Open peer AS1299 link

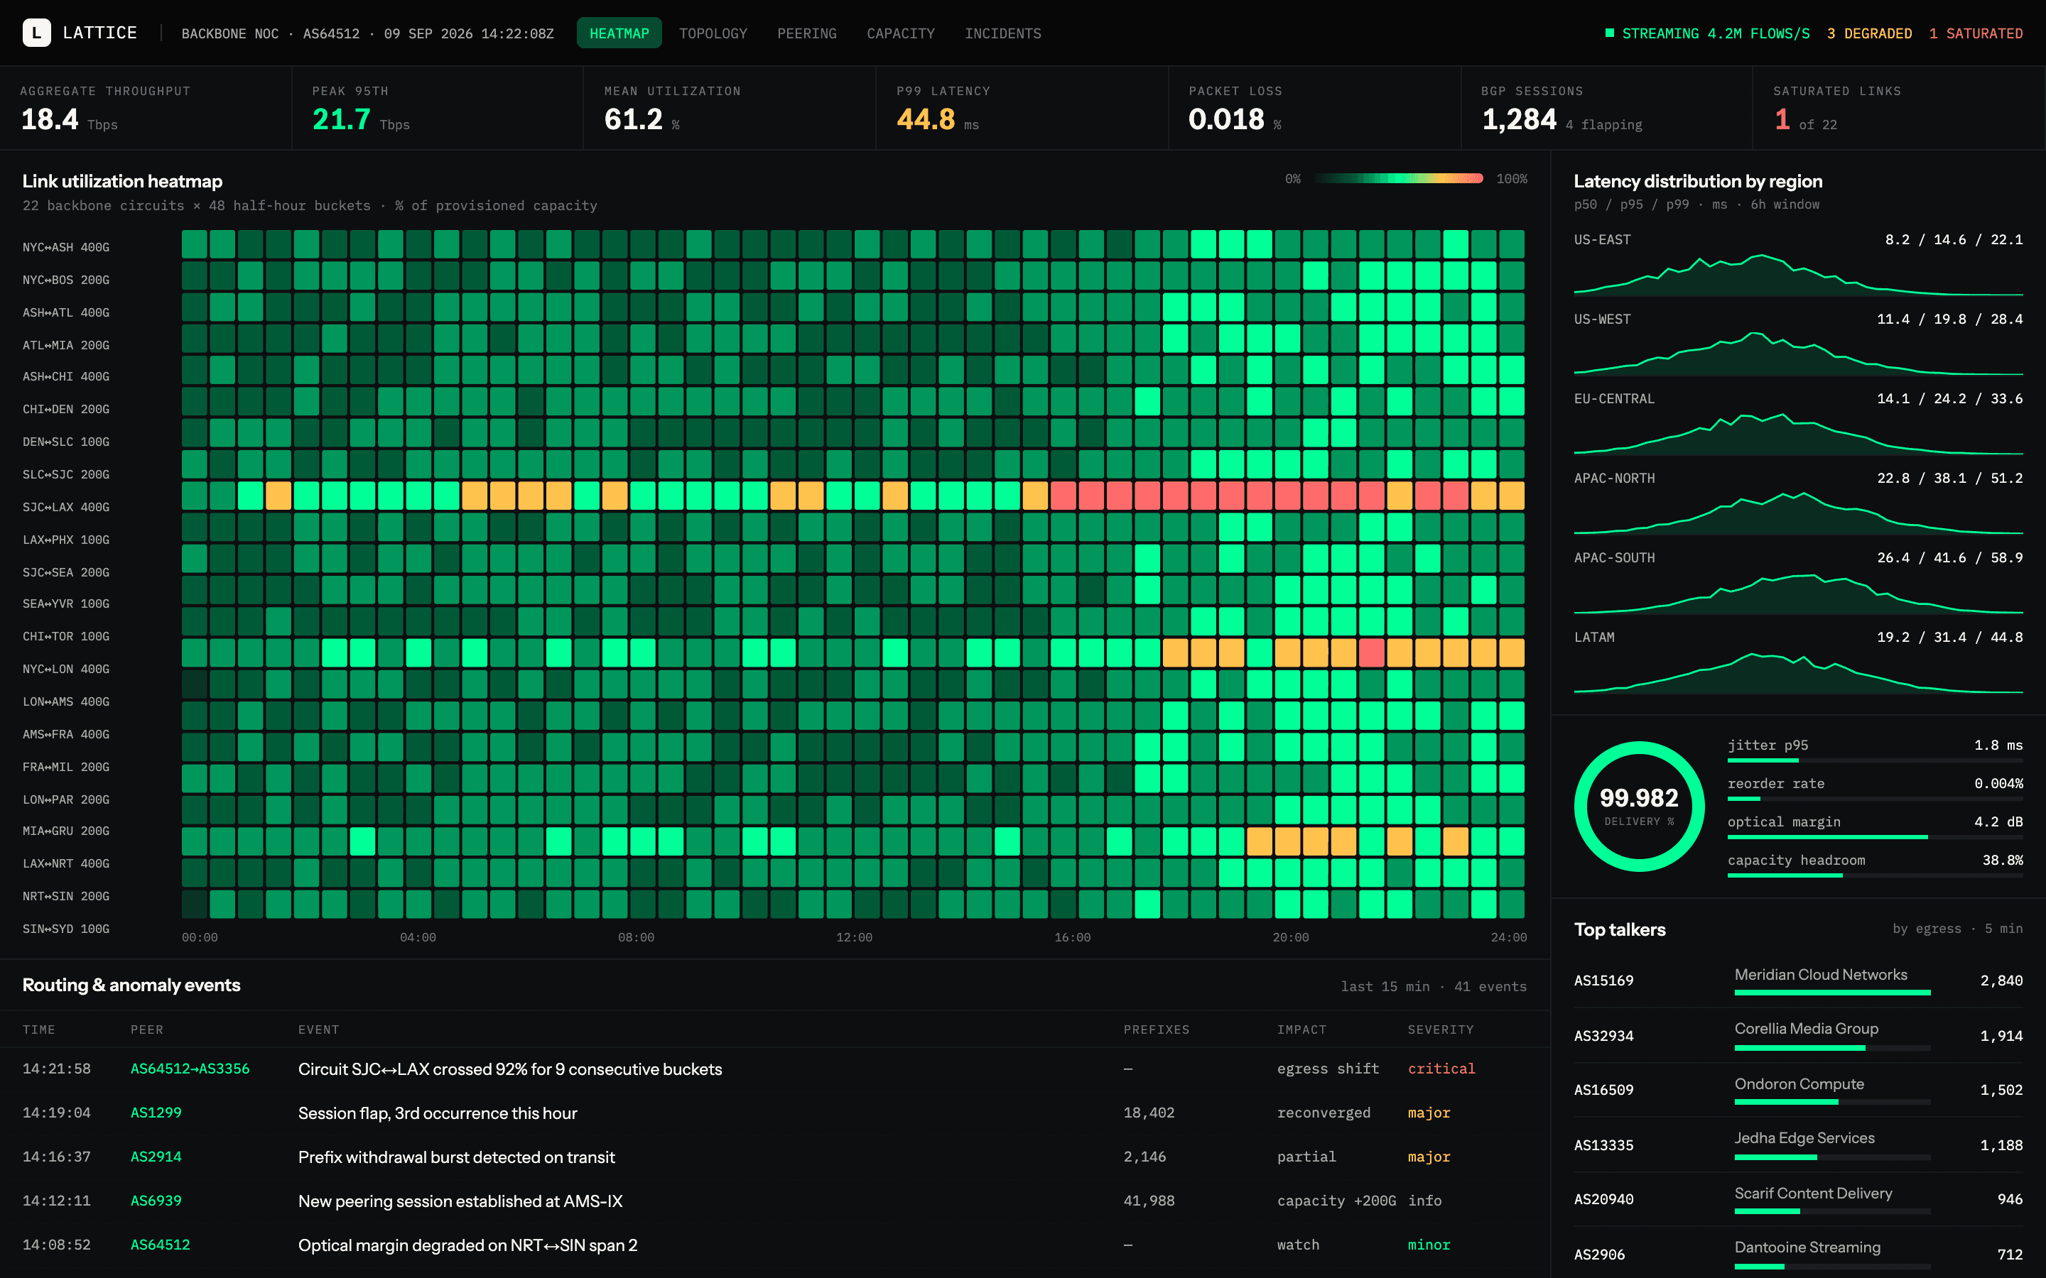click(156, 1113)
